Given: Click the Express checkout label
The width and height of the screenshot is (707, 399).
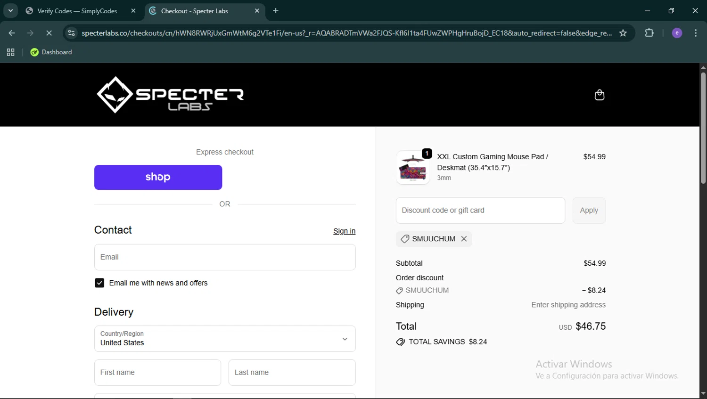Looking at the screenshot, I should click(225, 152).
